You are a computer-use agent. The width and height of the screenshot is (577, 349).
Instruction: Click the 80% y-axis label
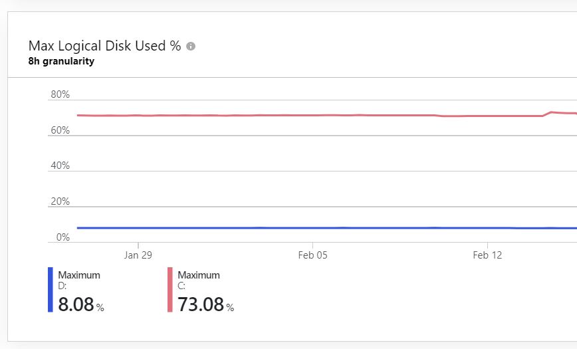tap(60, 94)
